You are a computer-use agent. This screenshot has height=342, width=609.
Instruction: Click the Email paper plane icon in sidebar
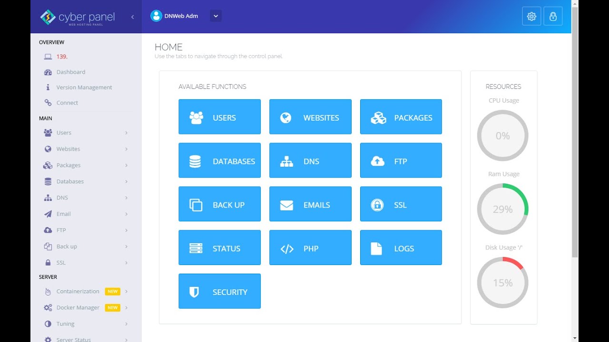click(x=48, y=214)
